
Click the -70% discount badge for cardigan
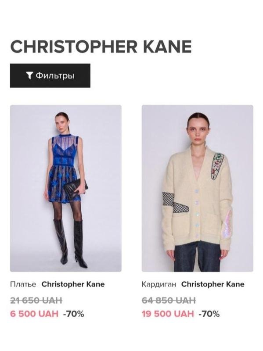pyautogui.click(x=209, y=314)
